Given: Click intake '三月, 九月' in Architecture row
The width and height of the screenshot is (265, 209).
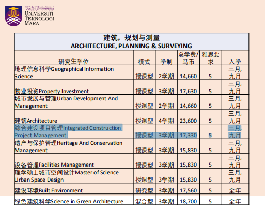Looking at the screenshot, I should click(x=235, y=117).
